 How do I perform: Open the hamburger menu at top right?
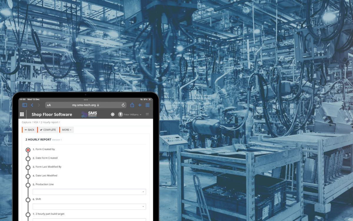pyautogui.click(x=147, y=114)
